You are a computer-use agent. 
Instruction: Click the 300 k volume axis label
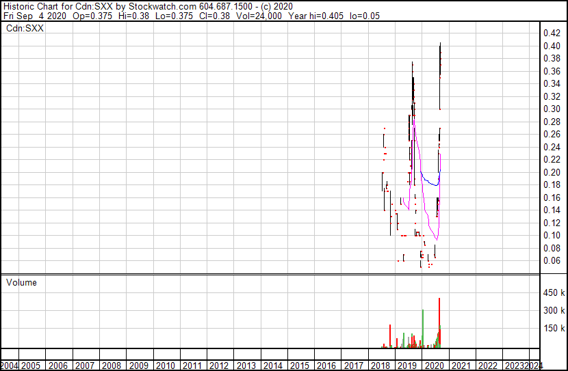click(554, 310)
